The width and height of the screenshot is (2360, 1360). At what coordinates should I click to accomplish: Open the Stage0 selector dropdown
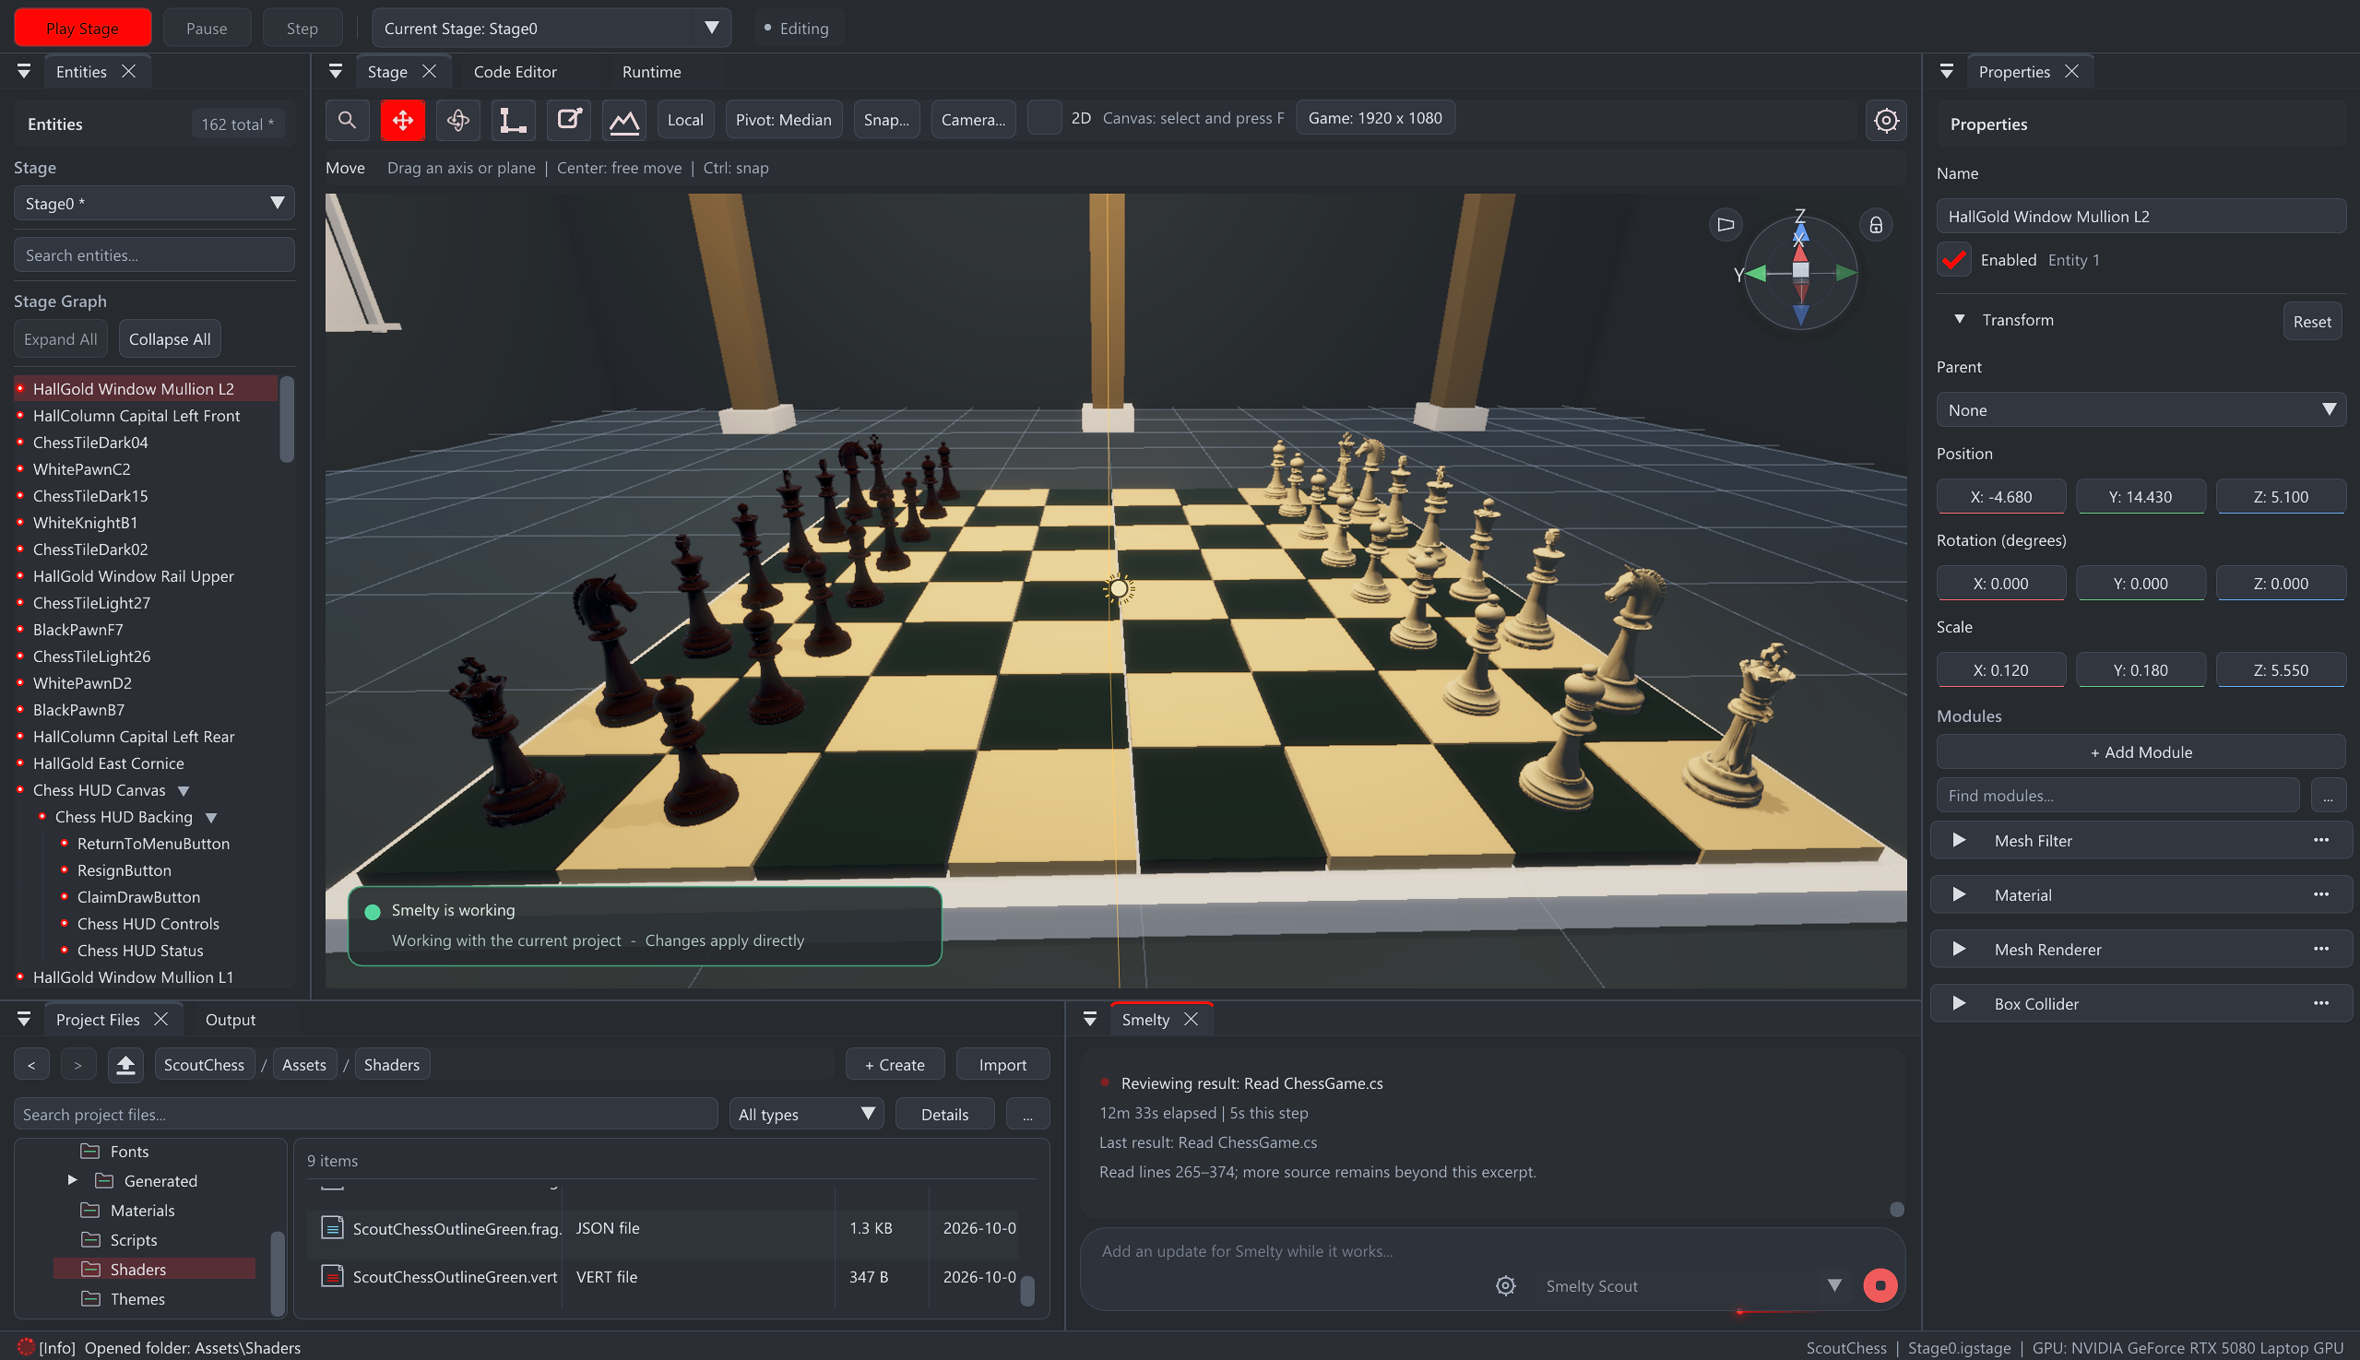(154, 203)
